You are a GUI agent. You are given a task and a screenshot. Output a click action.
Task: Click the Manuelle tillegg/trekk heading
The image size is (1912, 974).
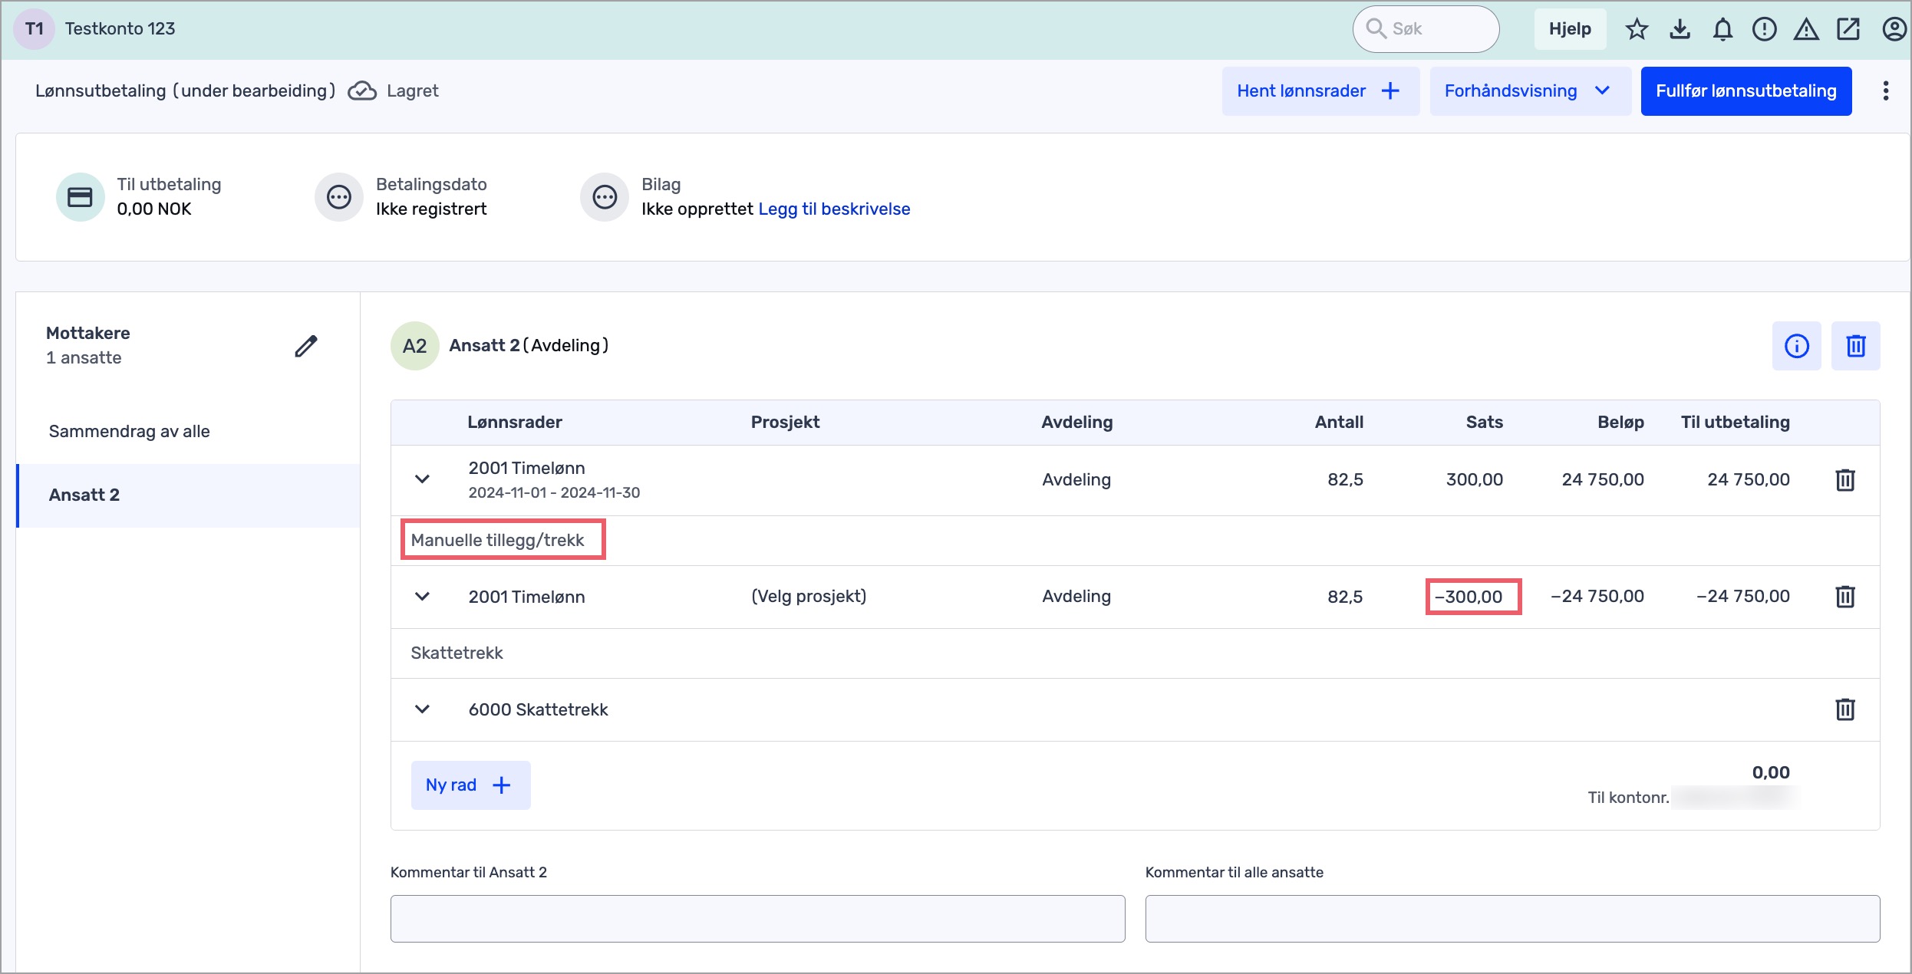point(497,540)
